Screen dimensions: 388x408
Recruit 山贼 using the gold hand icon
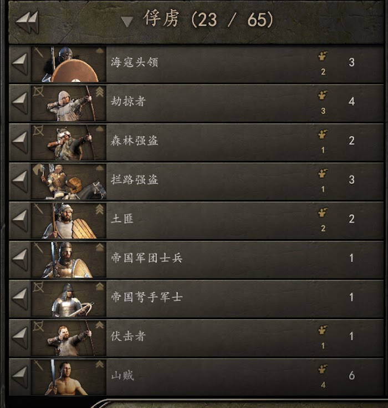(323, 370)
